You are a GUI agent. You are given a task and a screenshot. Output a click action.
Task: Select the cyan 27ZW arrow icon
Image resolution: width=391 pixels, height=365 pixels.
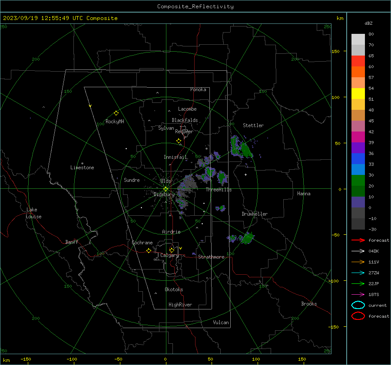coord(358,273)
